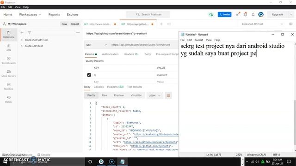Open the notifications bell
Screen dimensions: 296x166
click(x=253, y=14)
